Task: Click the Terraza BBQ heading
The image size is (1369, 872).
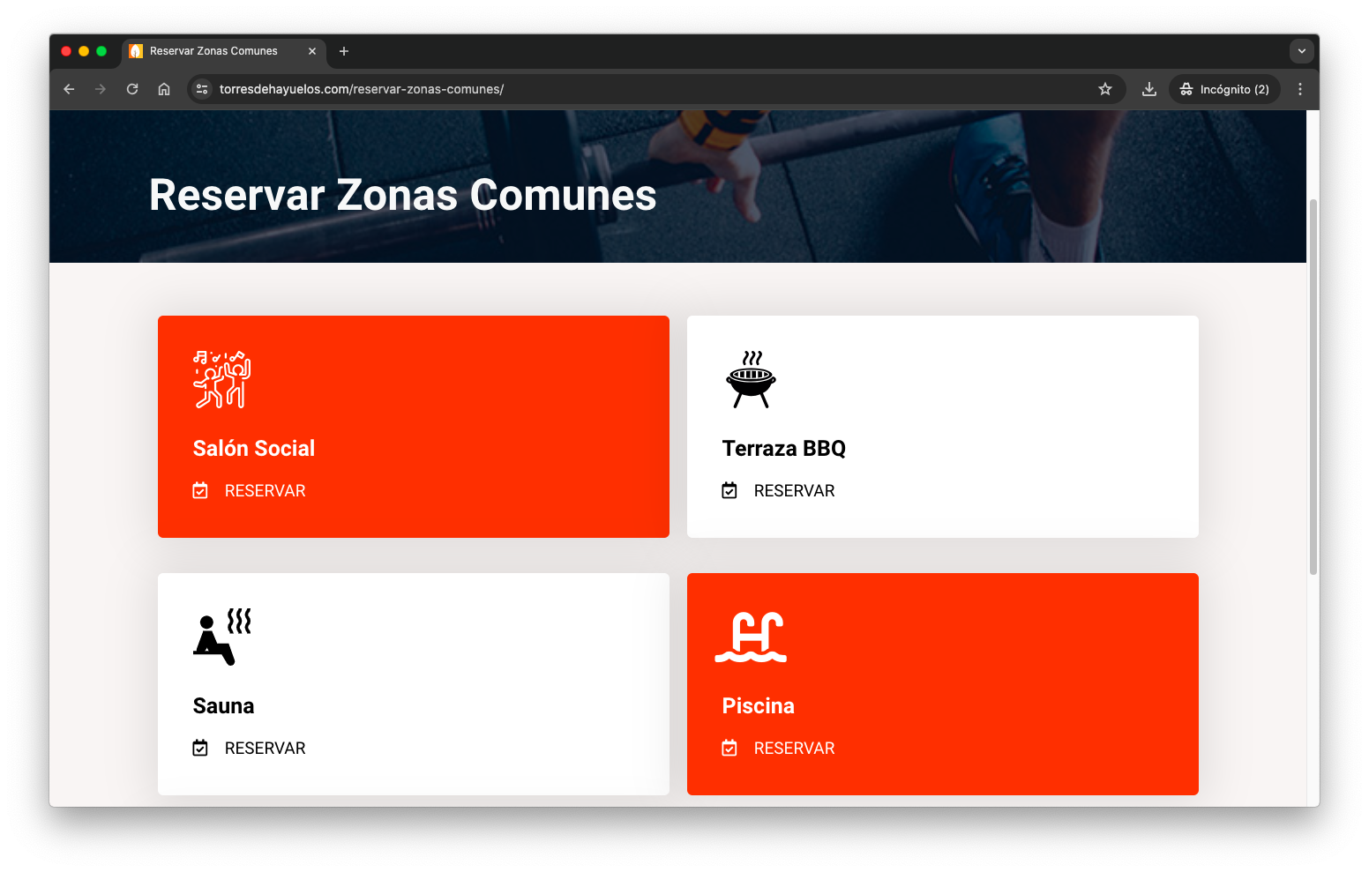Action: 784,448
